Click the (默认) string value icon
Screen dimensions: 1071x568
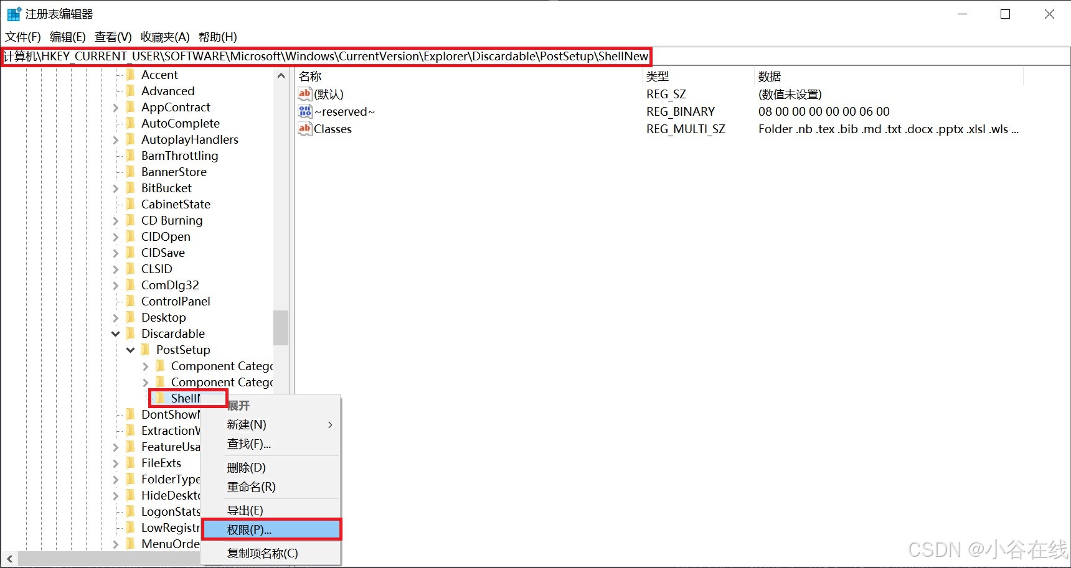(304, 94)
